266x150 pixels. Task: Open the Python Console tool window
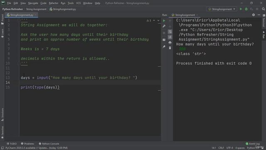pyautogui.click(x=49, y=144)
